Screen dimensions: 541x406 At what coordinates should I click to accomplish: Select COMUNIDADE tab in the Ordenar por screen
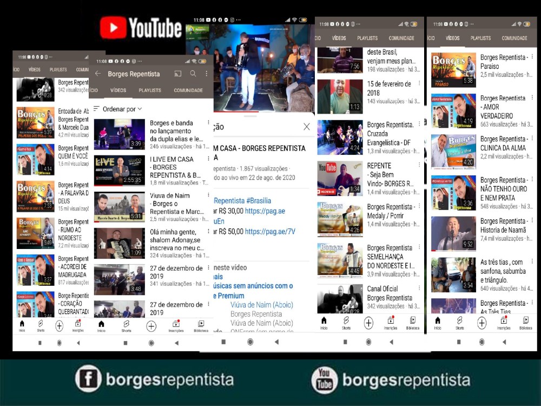188,90
